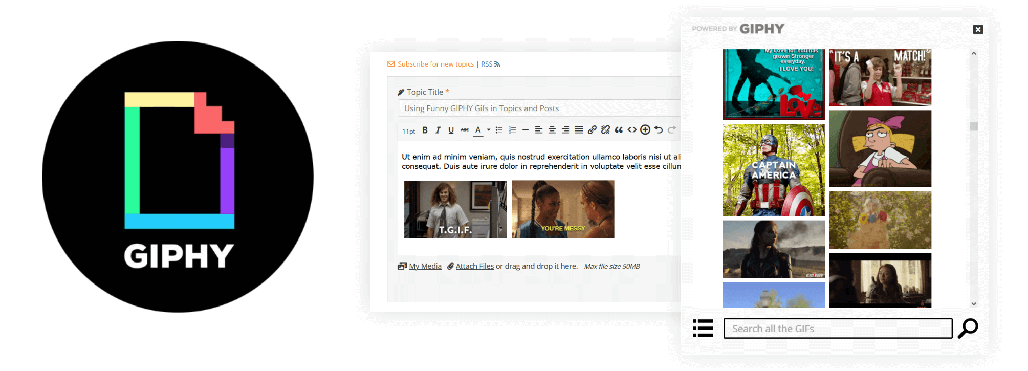
Task: Insert a link with the chain icon
Action: tap(592, 130)
